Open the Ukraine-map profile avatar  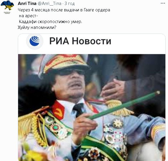pos(7,6)
